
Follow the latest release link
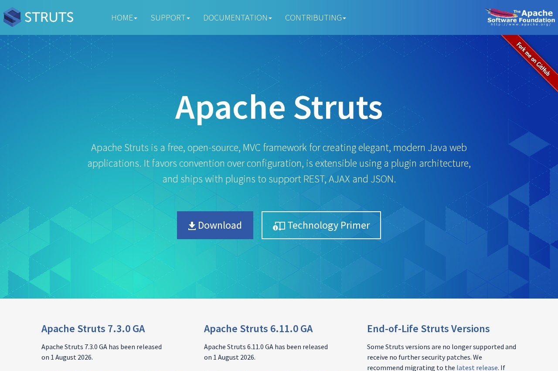[x=477, y=367]
